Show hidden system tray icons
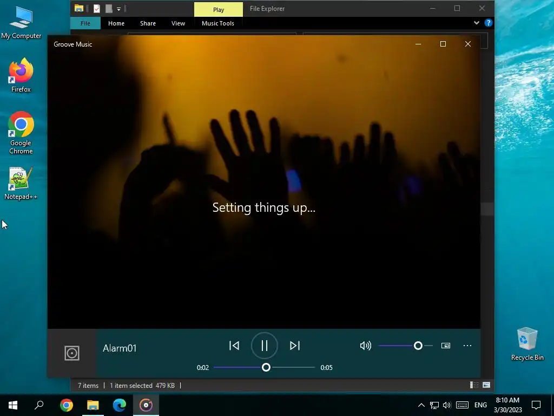554x416 pixels. (421, 405)
